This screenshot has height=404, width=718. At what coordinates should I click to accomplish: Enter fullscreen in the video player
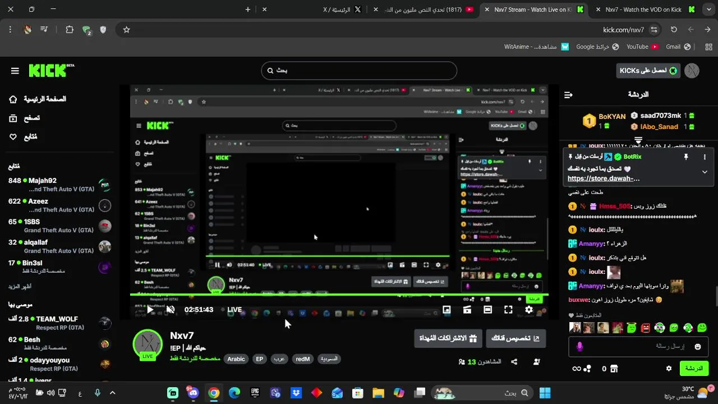click(x=508, y=310)
